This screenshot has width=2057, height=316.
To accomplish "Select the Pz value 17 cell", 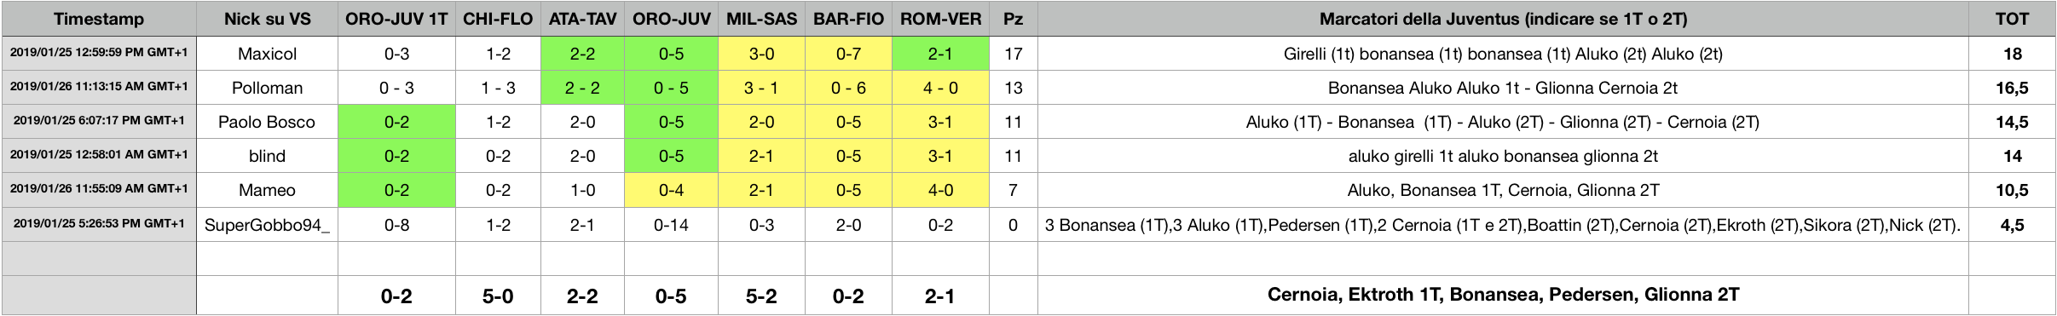I will 1013,54.
